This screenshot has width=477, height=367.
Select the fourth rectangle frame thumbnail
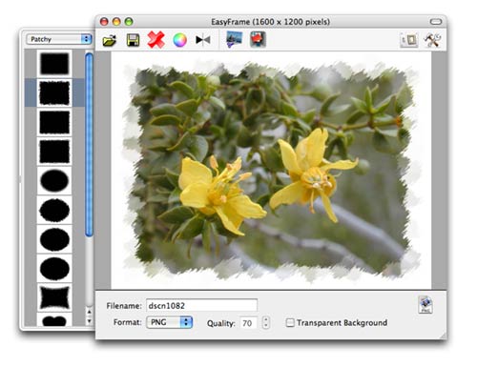coord(54,152)
